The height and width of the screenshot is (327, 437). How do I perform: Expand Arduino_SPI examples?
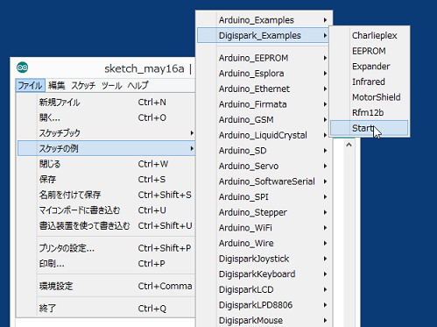click(264, 197)
